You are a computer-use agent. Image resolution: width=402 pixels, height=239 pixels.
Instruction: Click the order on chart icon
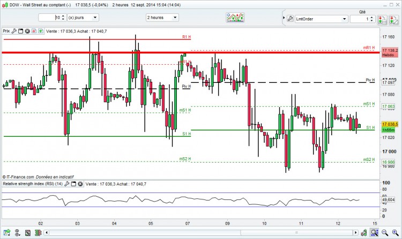click(x=393, y=19)
